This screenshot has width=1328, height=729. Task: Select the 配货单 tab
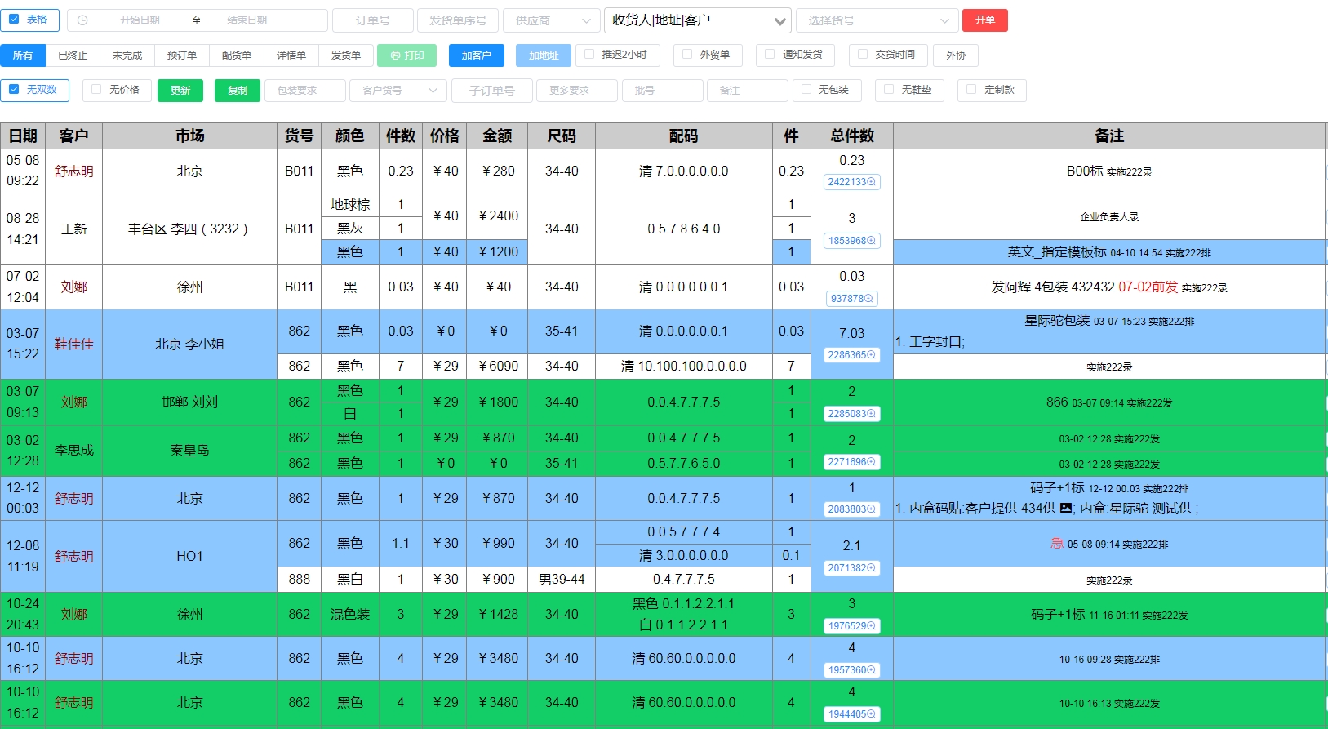[x=237, y=56]
